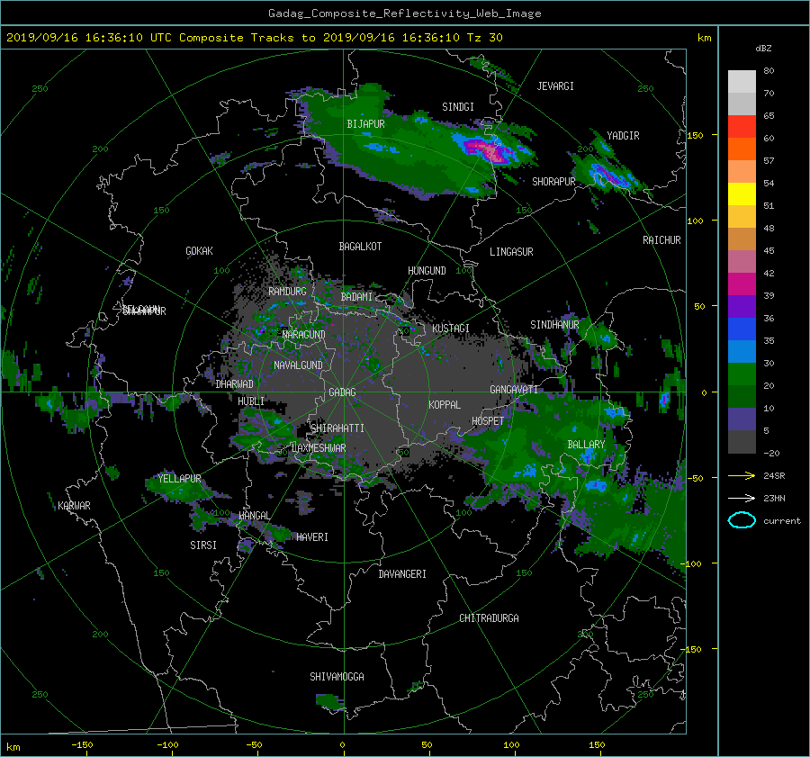Click the cyan current-cell ellipse icon
Viewport: 810px width, 757px height.
click(742, 520)
